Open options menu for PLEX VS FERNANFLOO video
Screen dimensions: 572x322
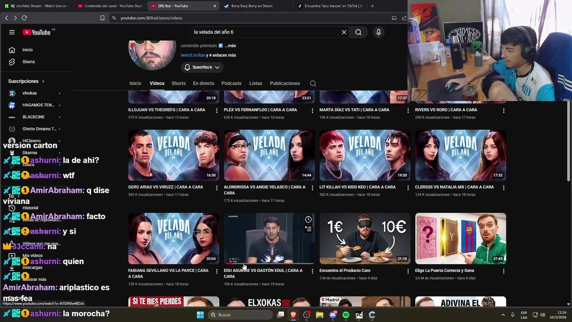tap(312, 110)
